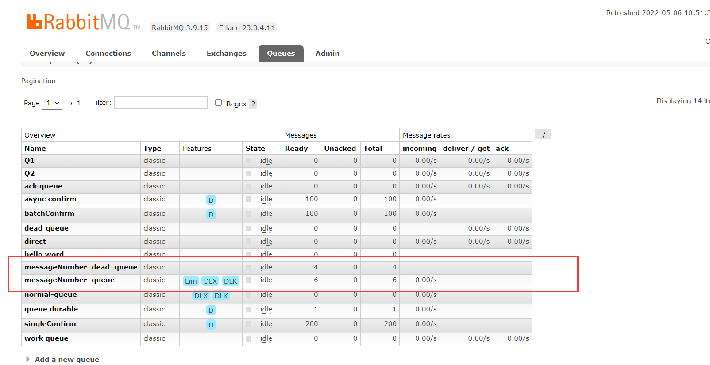The image size is (710, 365).
Task: Click the Pagination section heading
Action: click(39, 81)
